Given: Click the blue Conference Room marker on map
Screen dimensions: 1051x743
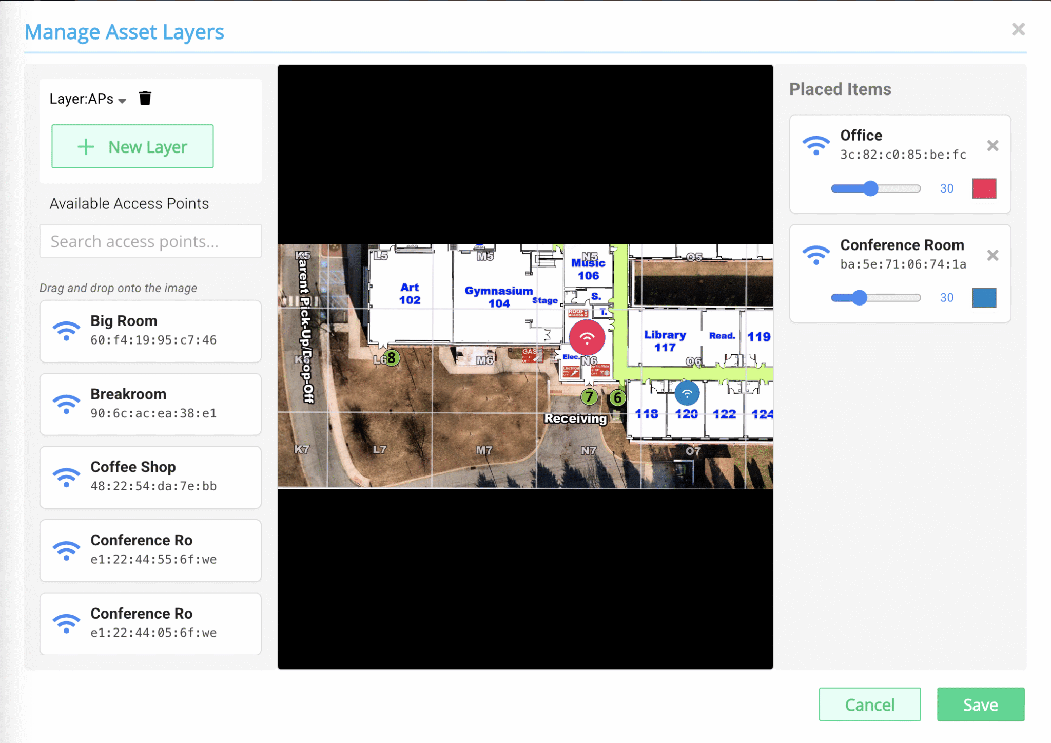Looking at the screenshot, I should pyautogui.click(x=687, y=393).
